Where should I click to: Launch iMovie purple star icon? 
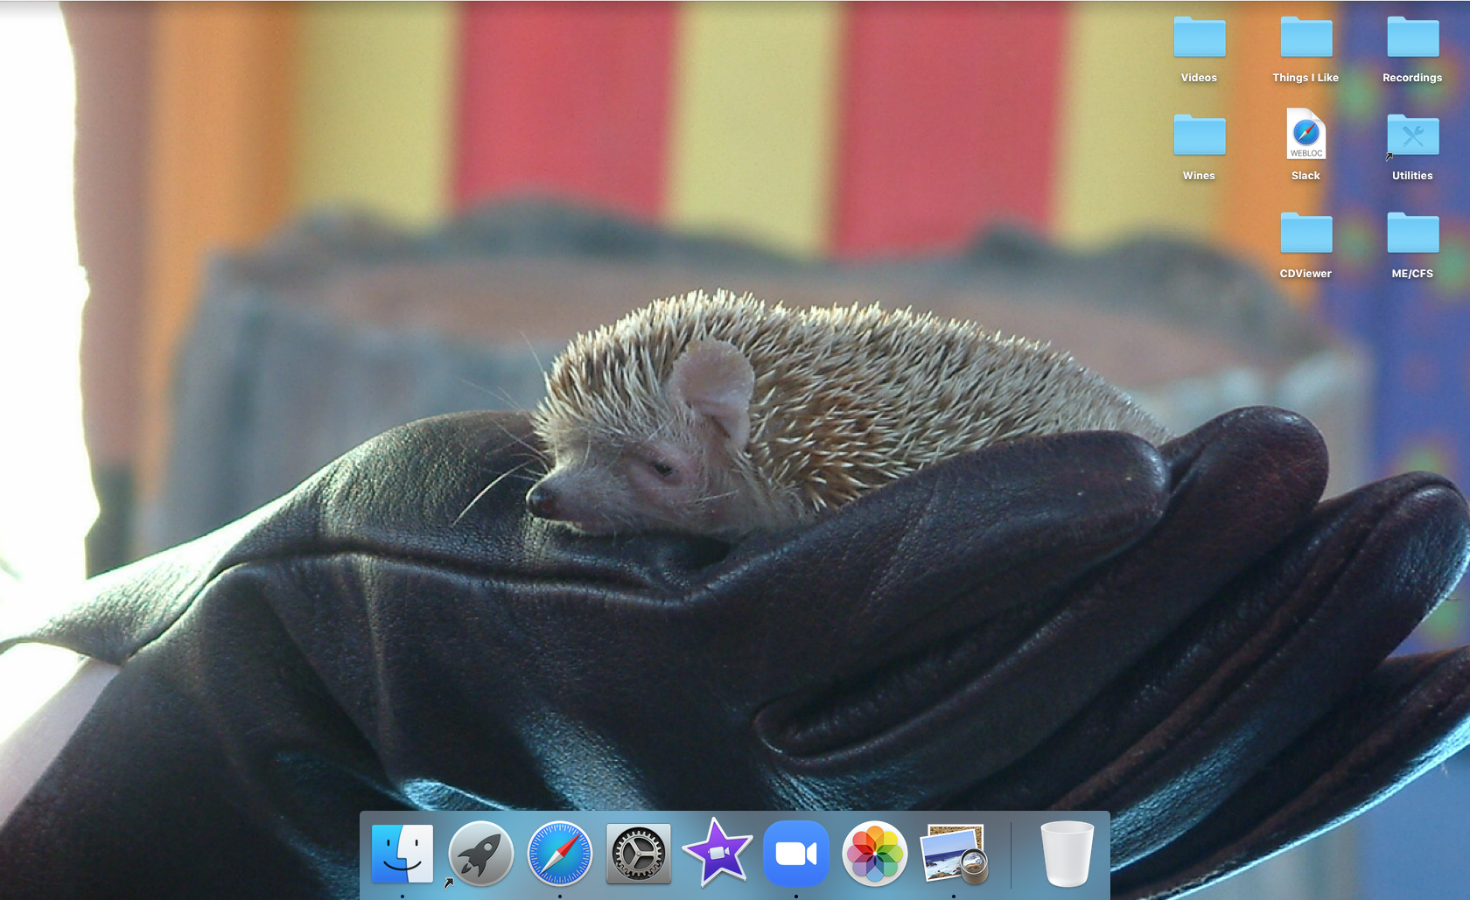[717, 854]
